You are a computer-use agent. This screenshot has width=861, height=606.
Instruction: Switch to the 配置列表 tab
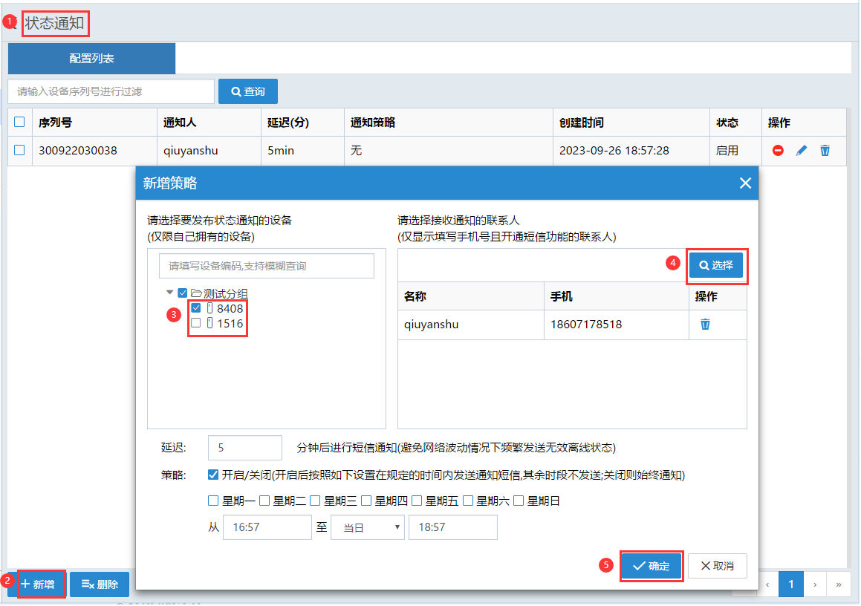[91, 59]
